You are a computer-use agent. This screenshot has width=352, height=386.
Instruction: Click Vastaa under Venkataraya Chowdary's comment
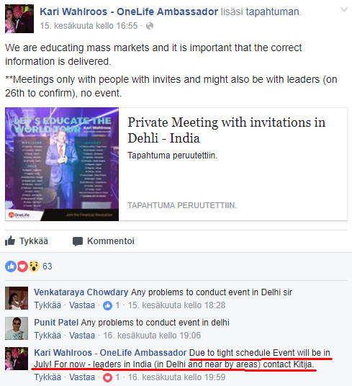82,305
